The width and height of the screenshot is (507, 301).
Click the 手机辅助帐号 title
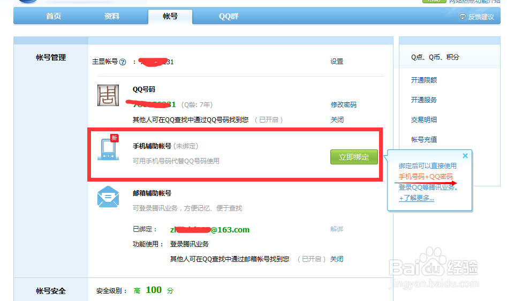click(152, 146)
